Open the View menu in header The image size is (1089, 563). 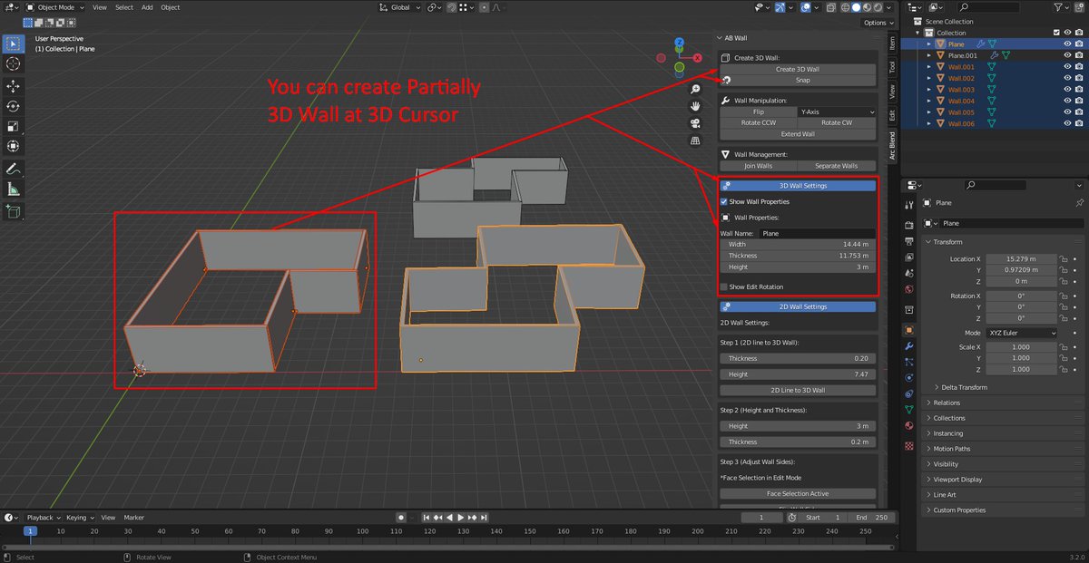pos(100,7)
